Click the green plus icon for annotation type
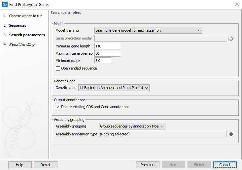242x170 pixels. (x=231, y=134)
